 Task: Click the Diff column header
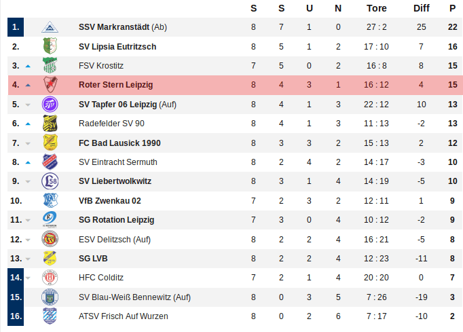pyautogui.click(x=422, y=8)
